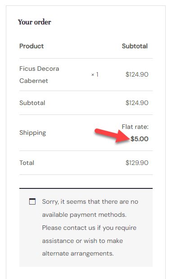Click the Subtotal column header
Viewport: 172px width, 279px height.
(x=135, y=46)
